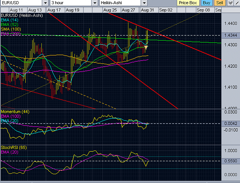Click the 1.4200 price axis label

click(x=230, y=66)
